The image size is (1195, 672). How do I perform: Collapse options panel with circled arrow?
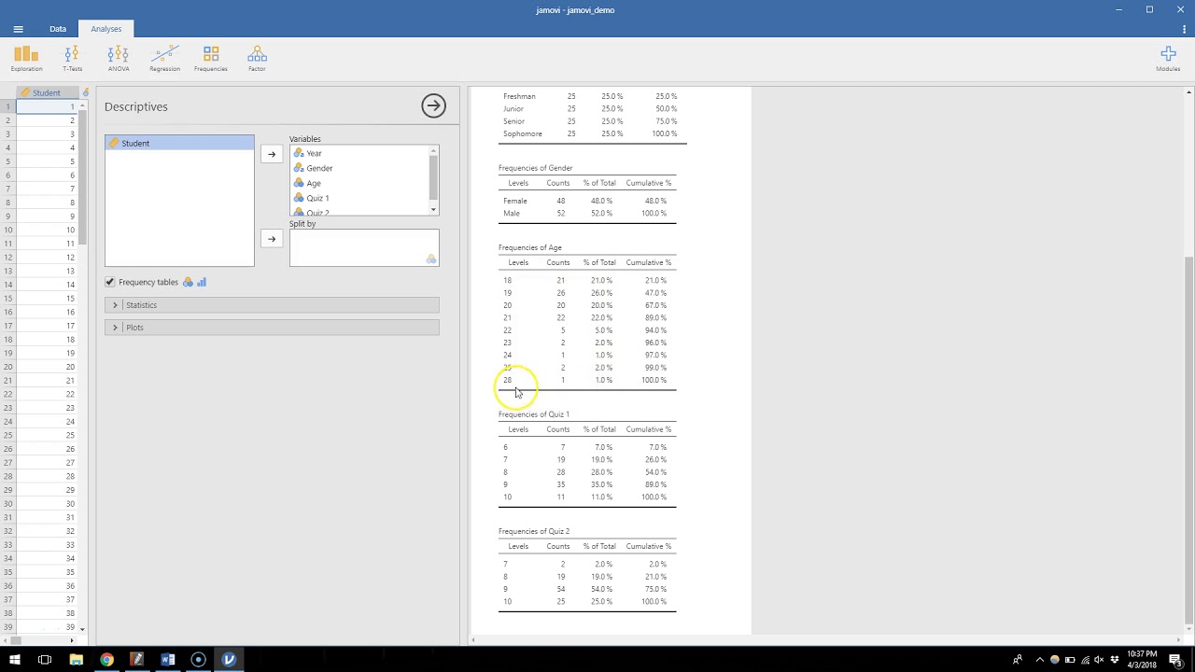coord(433,105)
